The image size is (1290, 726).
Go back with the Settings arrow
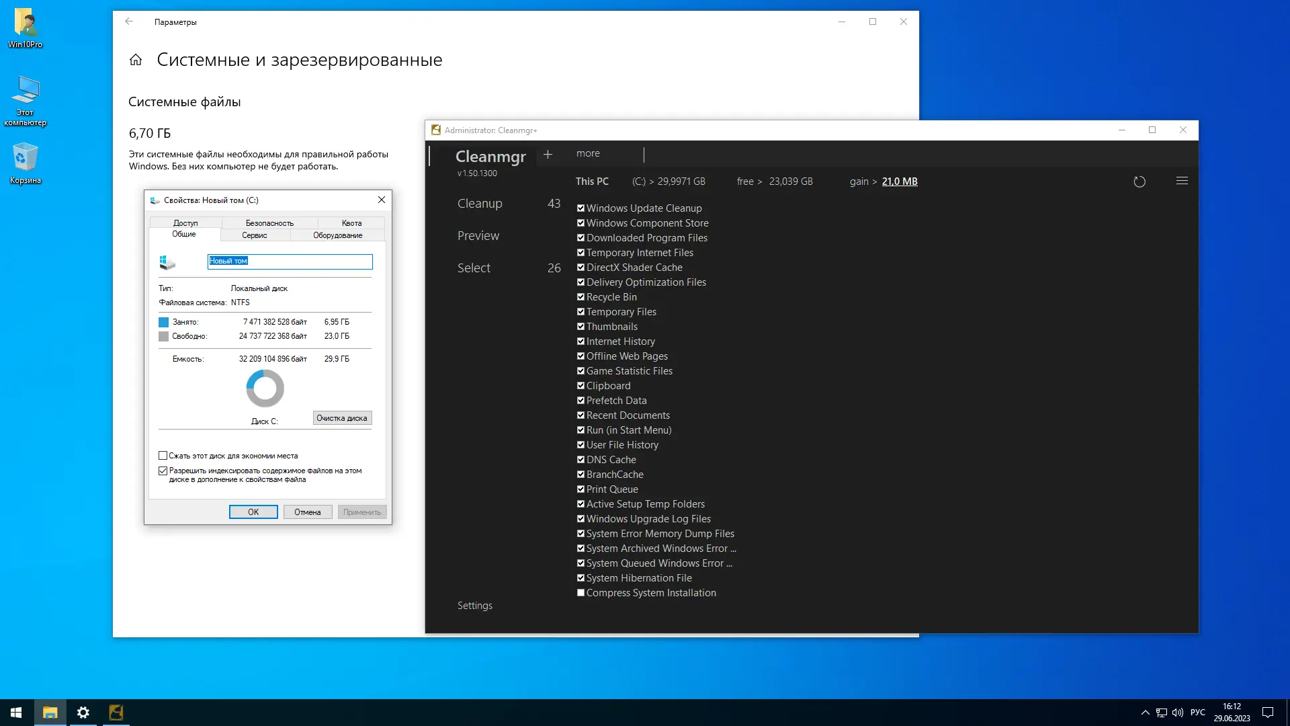[x=129, y=22]
